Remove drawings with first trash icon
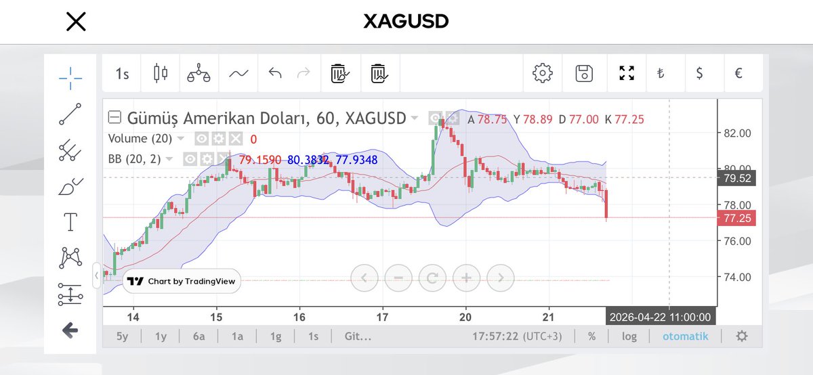813x375 pixels. 339,73
